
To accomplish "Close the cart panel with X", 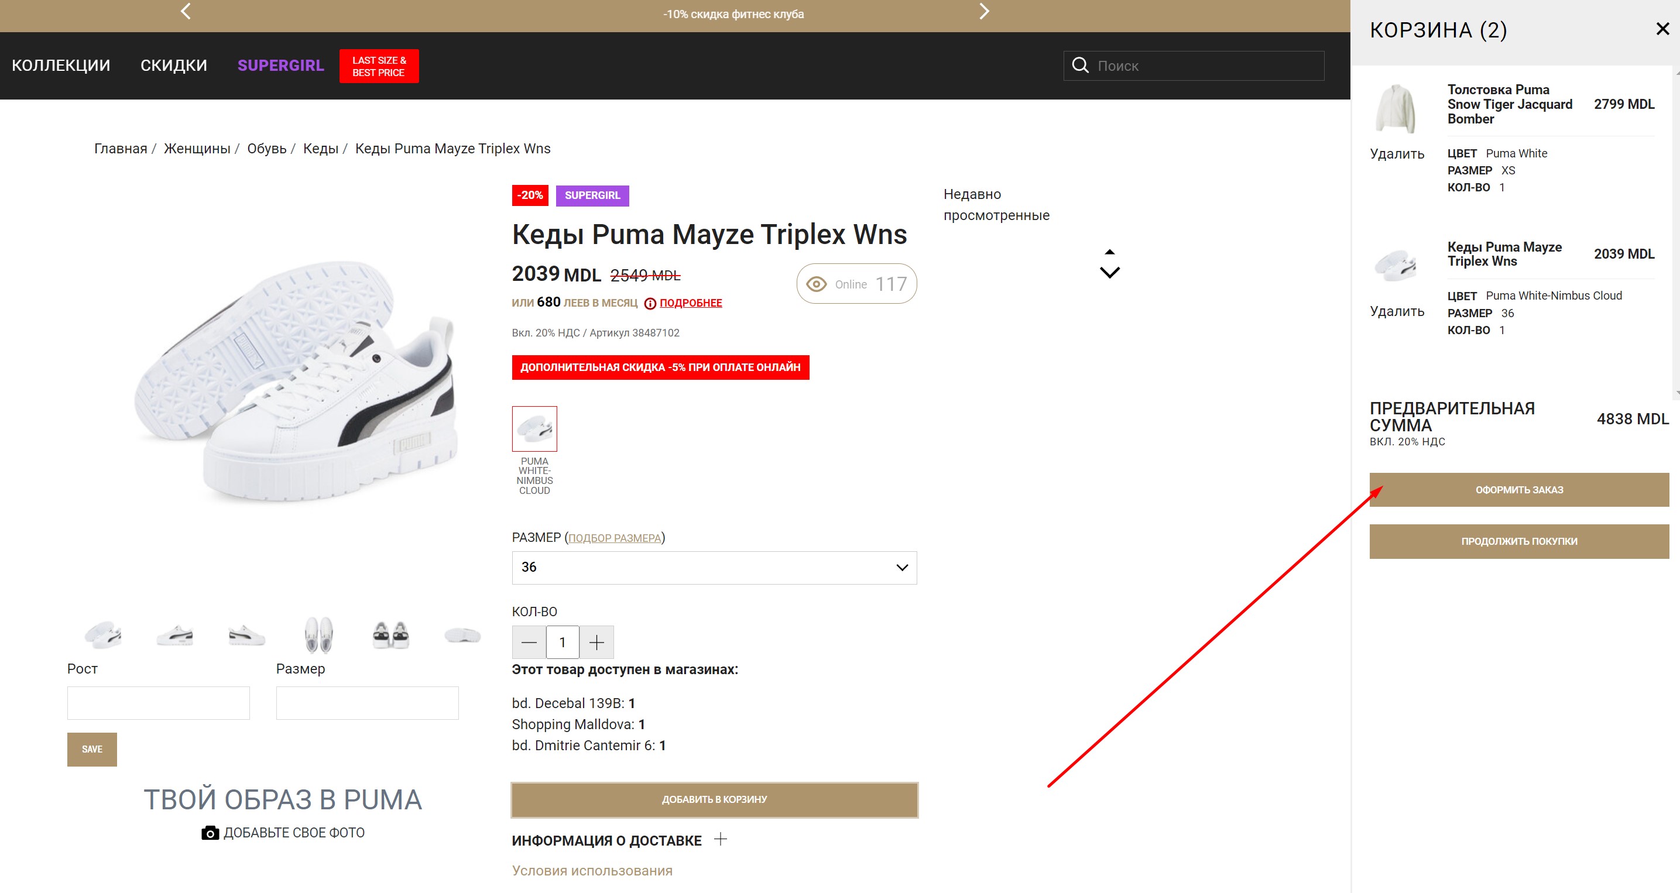I will tap(1662, 29).
